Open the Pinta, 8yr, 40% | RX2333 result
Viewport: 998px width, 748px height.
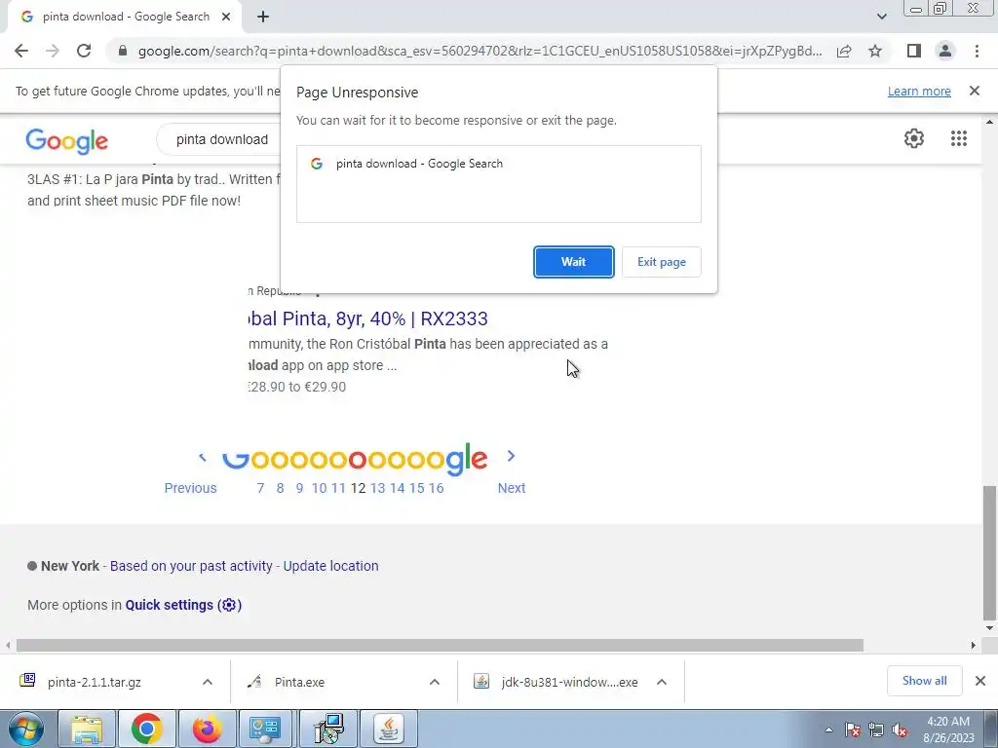367,318
